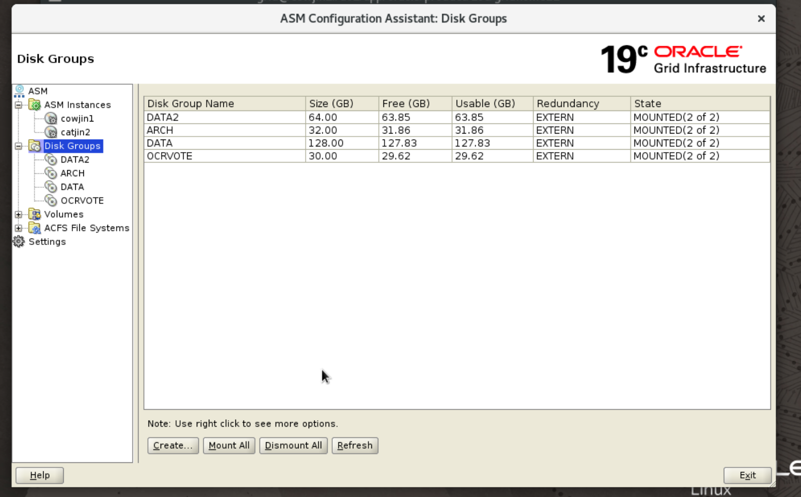Select OCRVOTE row in disk group table
801x497 pixels.
click(457, 156)
